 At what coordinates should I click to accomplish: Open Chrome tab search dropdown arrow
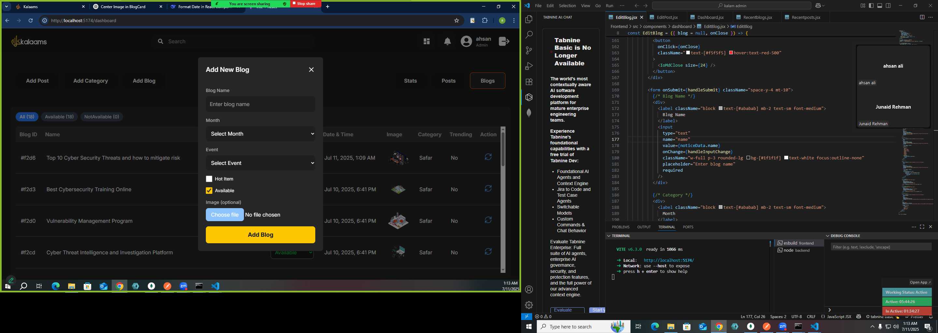click(x=7, y=7)
